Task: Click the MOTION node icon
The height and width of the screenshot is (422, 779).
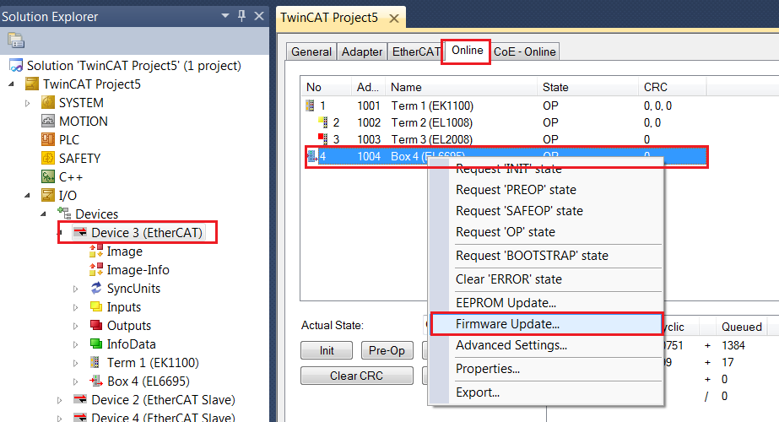Action: pyautogui.click(x=48, y=122)
